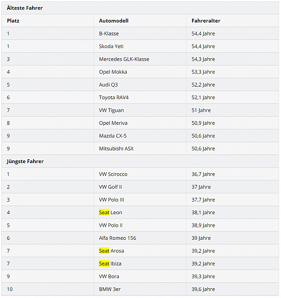Click the Fahreralter column header

click(x=206, y=21)
